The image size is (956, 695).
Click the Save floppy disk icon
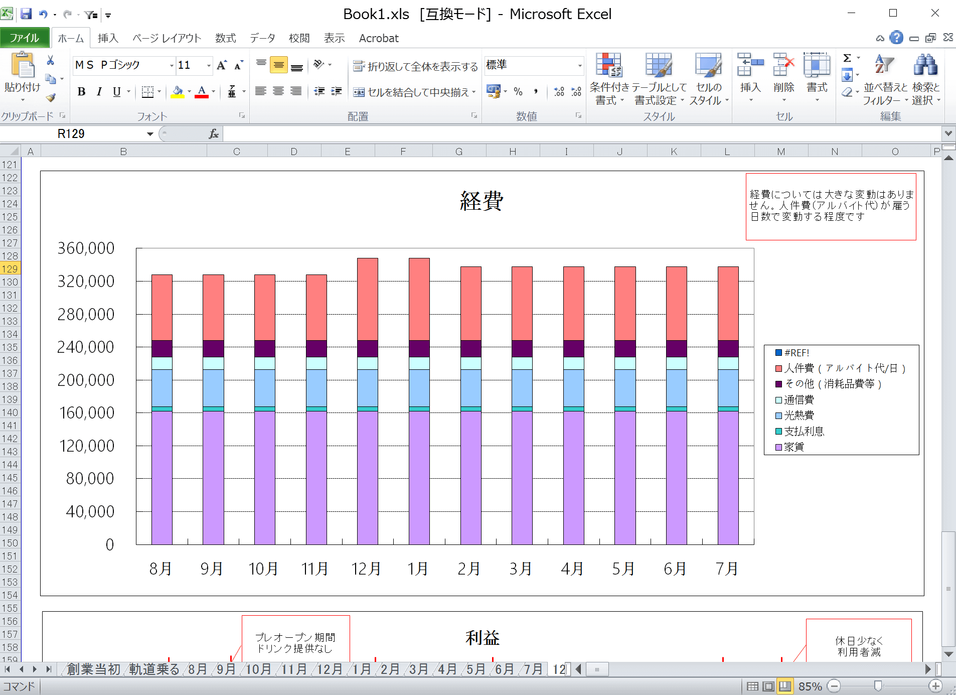26,14
